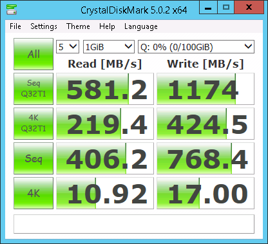Run all benchmarks with All button

click(x=33, y=54)
